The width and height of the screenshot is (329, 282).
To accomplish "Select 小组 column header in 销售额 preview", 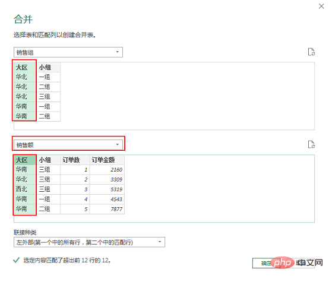I will click(49, 160).
